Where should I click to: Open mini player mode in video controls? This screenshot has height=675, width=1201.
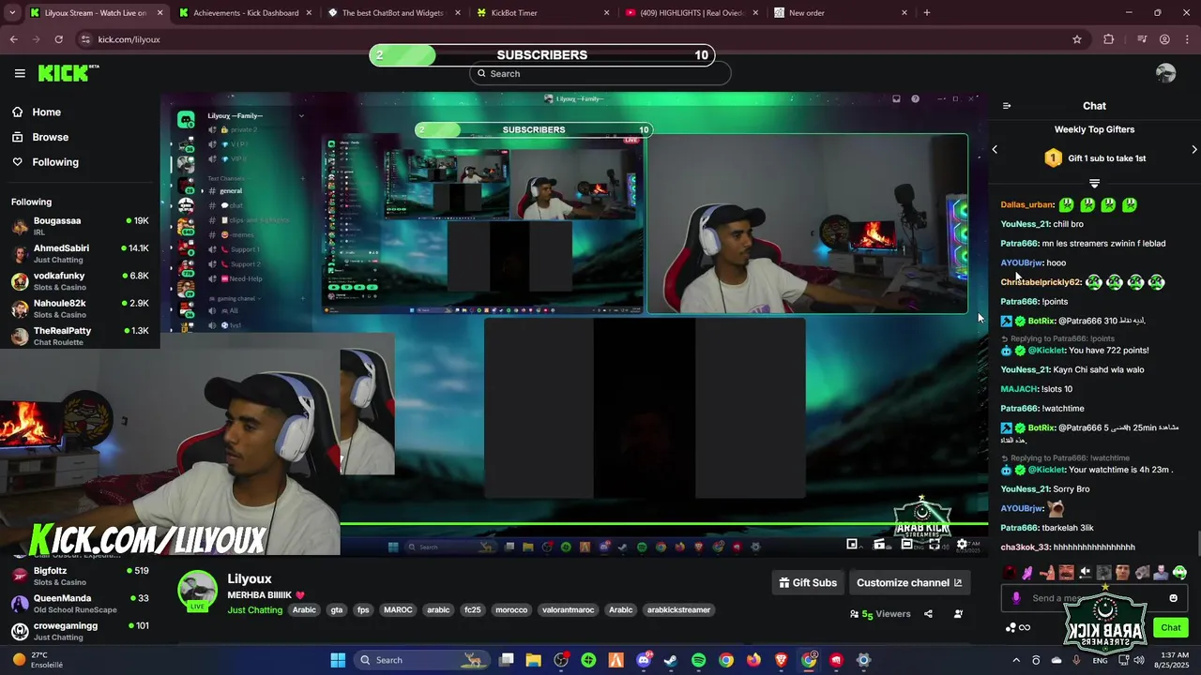pyautogui.click(x=852, y=544)
